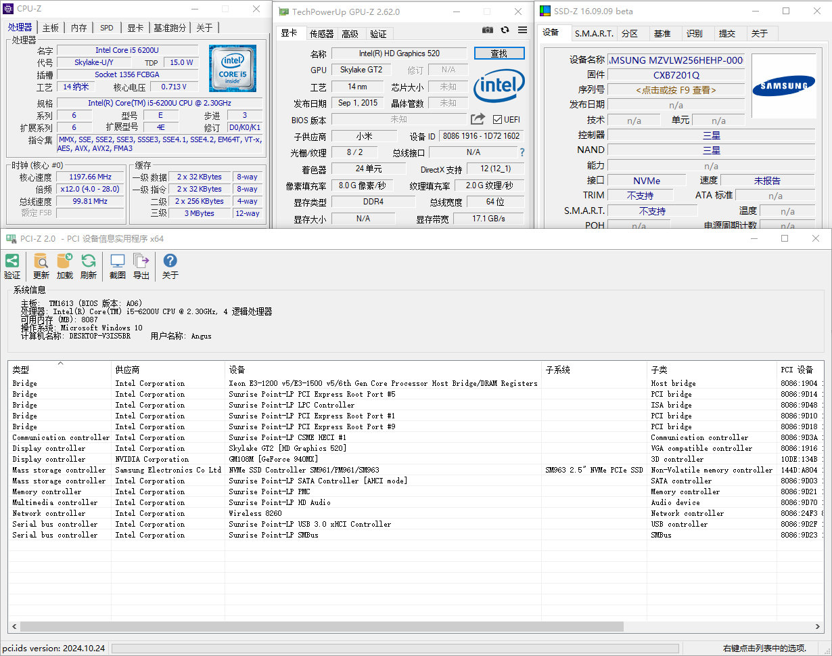The image size is (832, 656).
Task: Select the 处理器 tab in CPU-Z
Action: [20, 27]
